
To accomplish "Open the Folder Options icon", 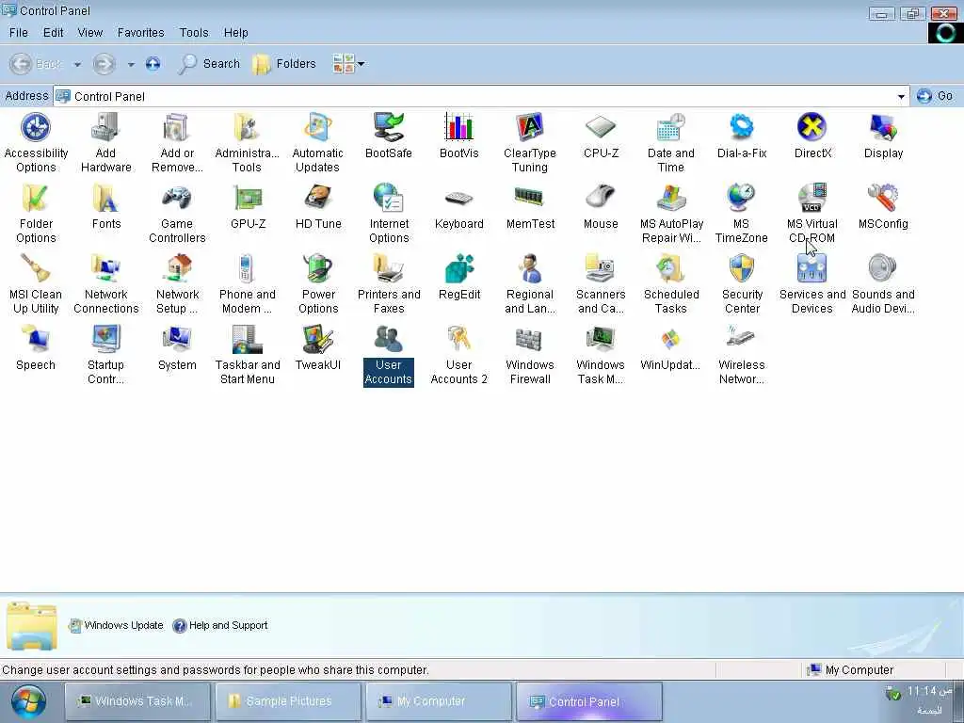I will pos(36,198).
